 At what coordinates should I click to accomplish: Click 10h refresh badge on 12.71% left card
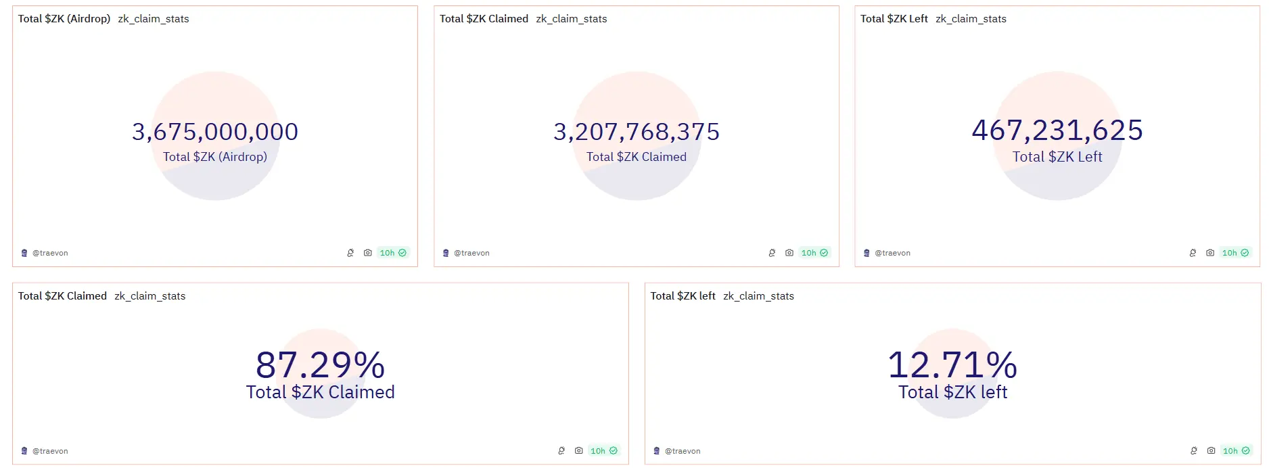pyautogui.click(x=1237, y=450)
